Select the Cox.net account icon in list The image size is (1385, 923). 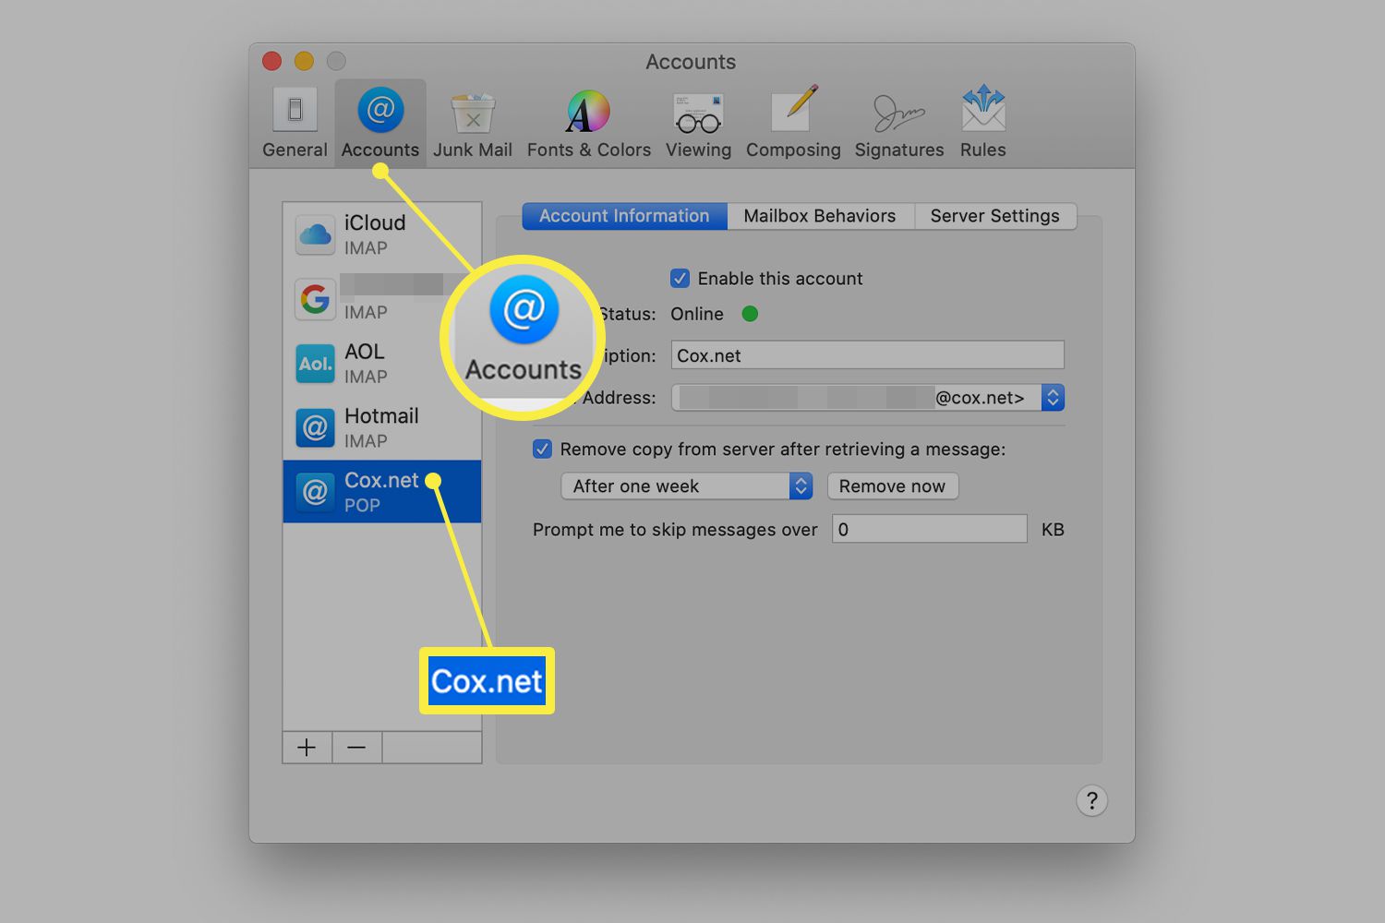click(x=315, y=492)
